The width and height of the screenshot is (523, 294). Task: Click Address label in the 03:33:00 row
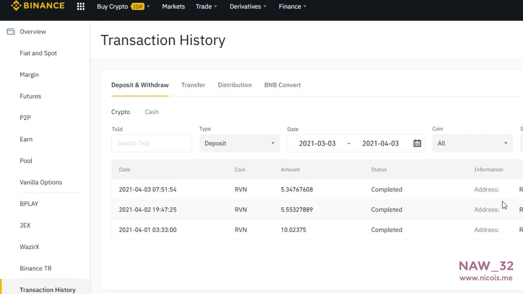(487, 230)
